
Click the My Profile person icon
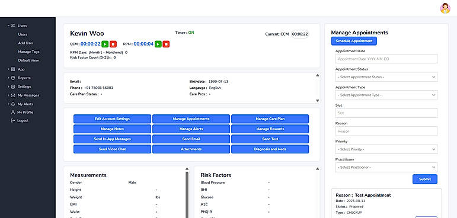pyautogui.click(x=13, y=112)
